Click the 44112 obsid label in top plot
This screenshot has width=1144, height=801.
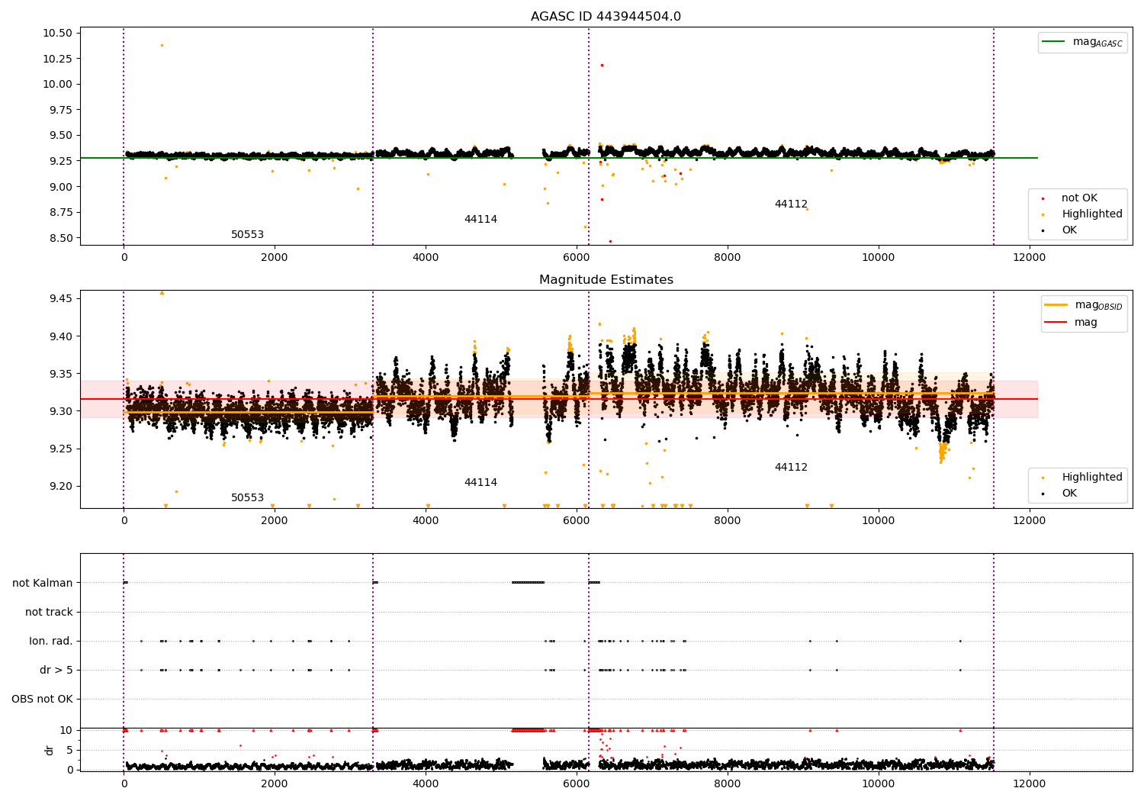tap(791, 204)
